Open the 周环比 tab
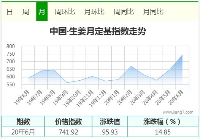Image resolution: width=200 pixels, height=139 pixels. tap(65, 12)
